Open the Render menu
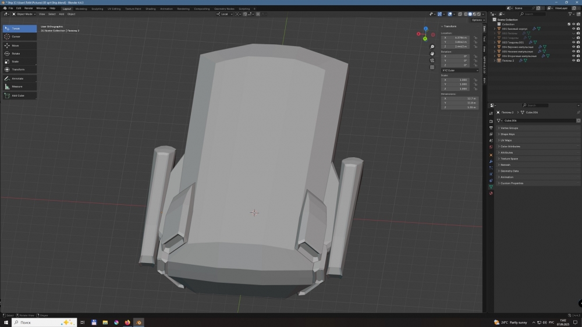Screen dimensions: 582x327 tap(28, 8)
